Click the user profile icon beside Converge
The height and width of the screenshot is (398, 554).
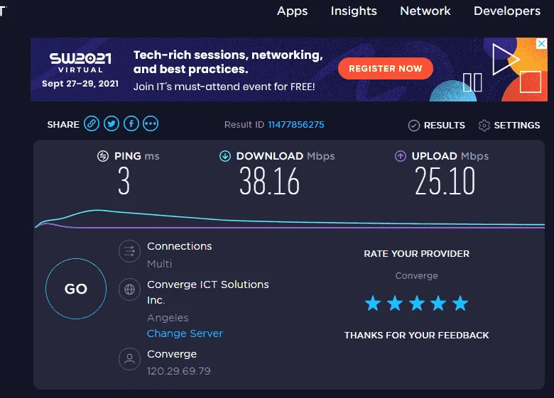(130, 359)
